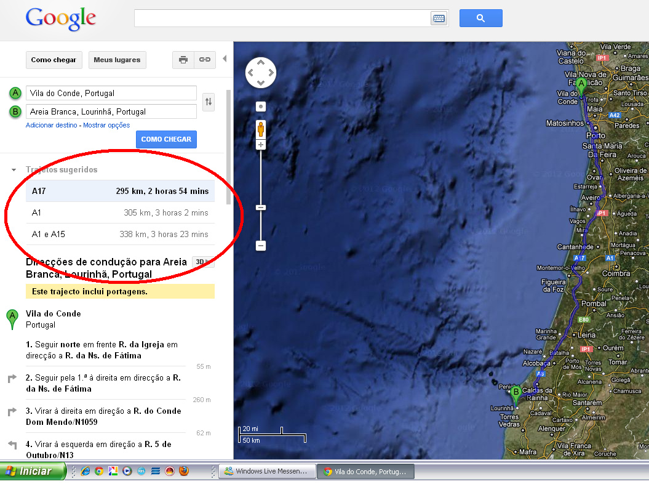This screenshot has width=649, height=484.
Task: Open Meus lugares
Action: 117,60
